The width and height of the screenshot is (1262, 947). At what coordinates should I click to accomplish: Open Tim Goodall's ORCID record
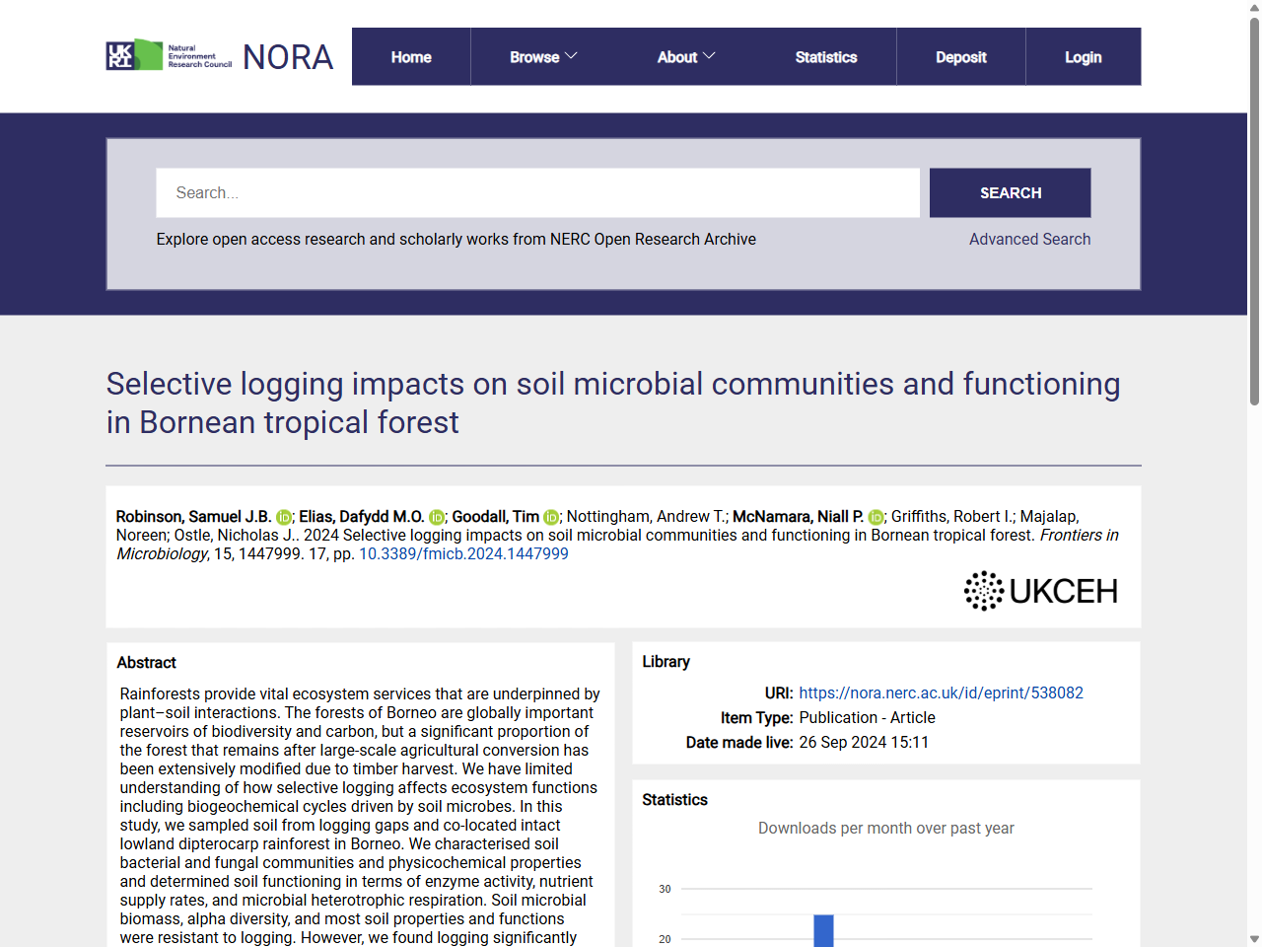(551, 516)
